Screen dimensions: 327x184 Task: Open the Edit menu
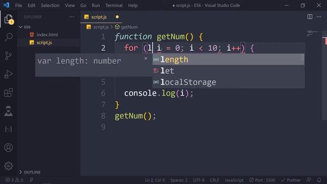[x=32, y=6]
